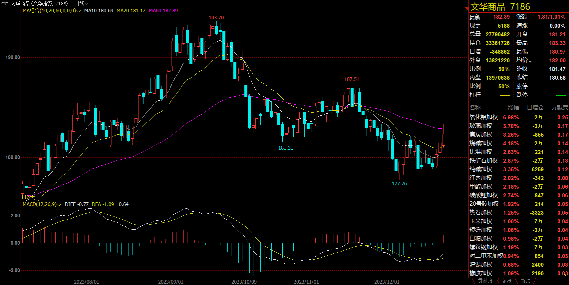Select the 白糖加权 row
The image size is (569, 285).
point(519,239)
